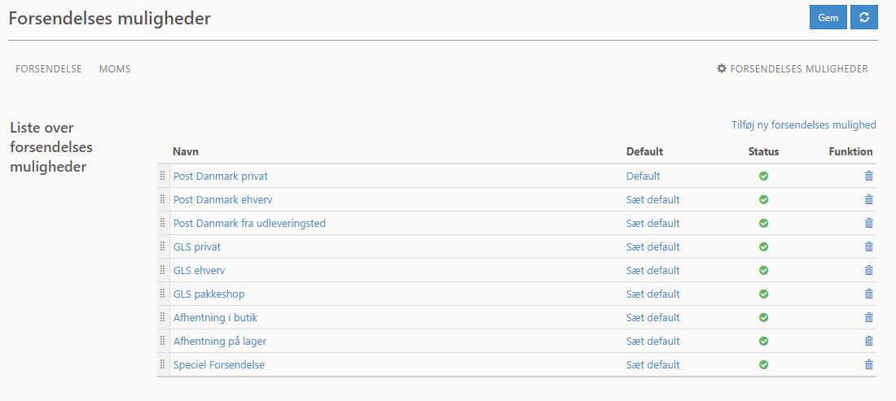Viewport: 896px width, 401px height.
Task: Click Tilføj ny forsendelses mulighed link
Action: [803, 125]
